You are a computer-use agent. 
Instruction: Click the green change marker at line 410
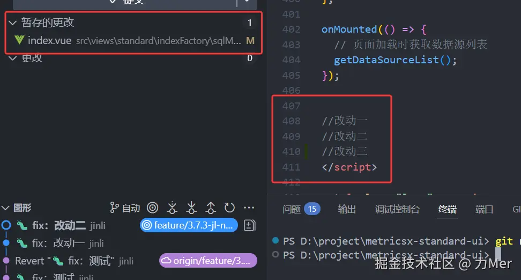tap(306, 152)
